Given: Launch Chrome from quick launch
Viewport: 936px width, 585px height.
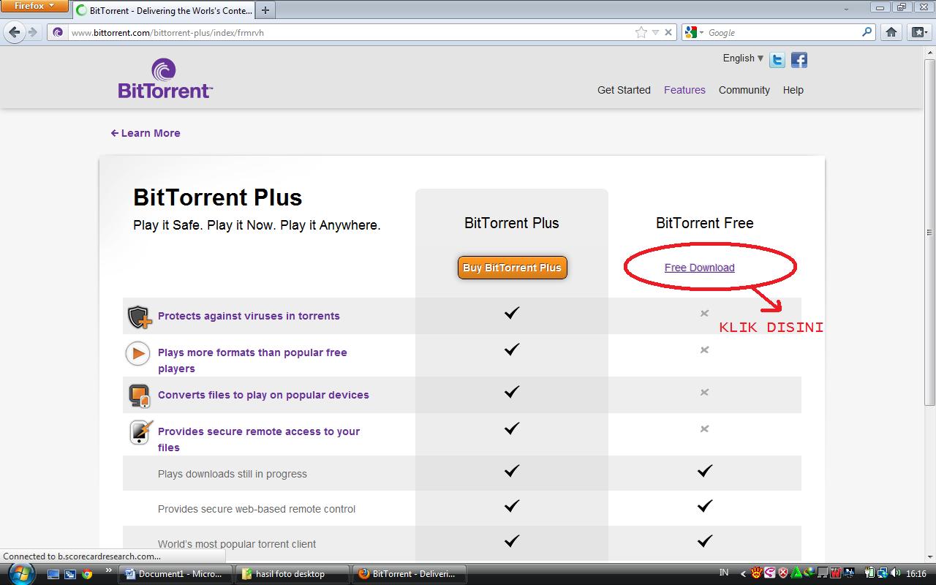Looking at the screenshot, I should (87, 574).
